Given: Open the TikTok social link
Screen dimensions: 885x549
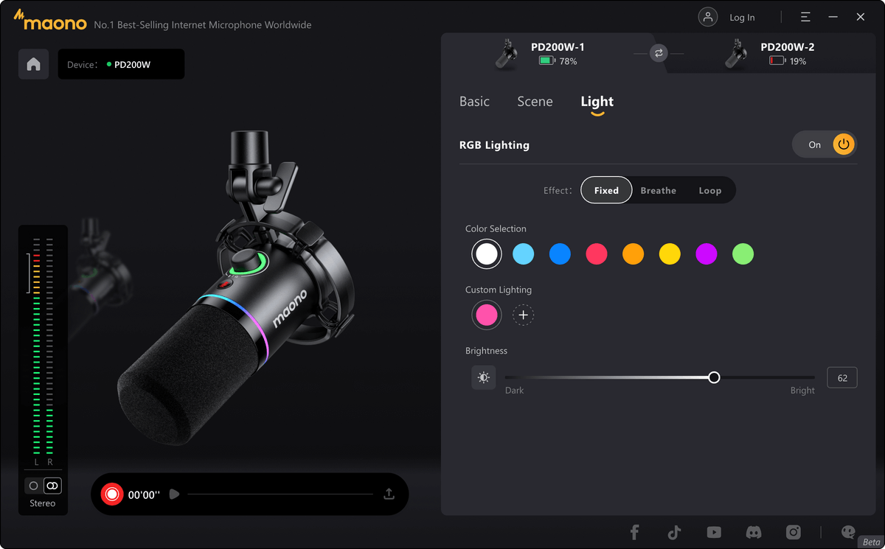Looking at the screenshot, I should [x=674, y=532].
